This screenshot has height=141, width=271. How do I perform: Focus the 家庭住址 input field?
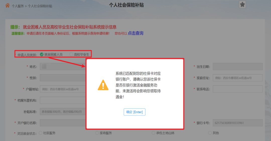[x=238, y=78]
